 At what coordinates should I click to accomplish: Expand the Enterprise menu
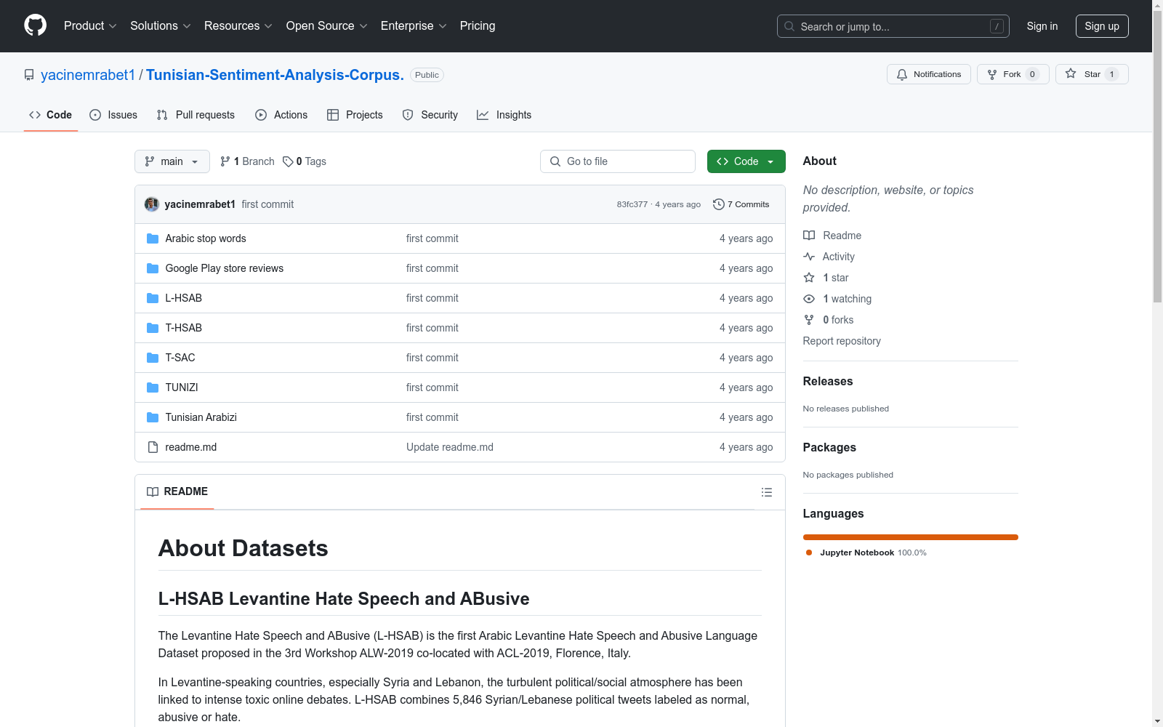414,25
